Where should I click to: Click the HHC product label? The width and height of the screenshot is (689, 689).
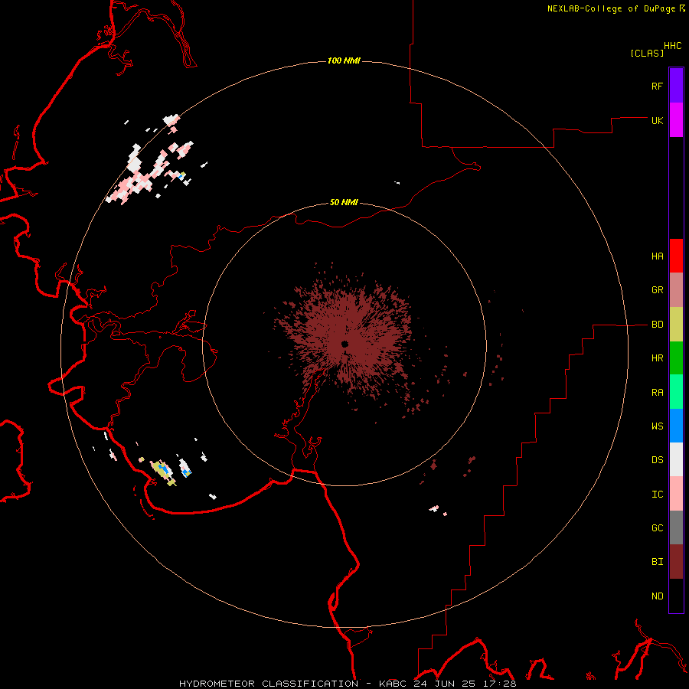point(673,46)
